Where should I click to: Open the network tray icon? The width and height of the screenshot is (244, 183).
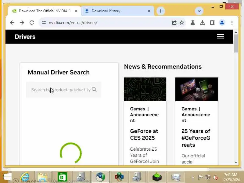click(208, 177)
